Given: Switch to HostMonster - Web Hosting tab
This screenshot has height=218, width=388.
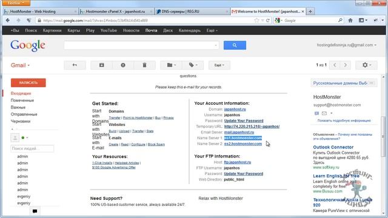Looking at the screenshot, I should pos(41,12).
